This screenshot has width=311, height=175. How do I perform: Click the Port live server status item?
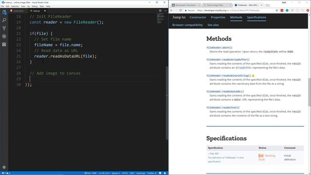click(90, 173)
